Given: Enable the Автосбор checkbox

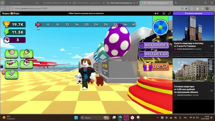Looking at the screenshot, I should (x=141, y=54).
